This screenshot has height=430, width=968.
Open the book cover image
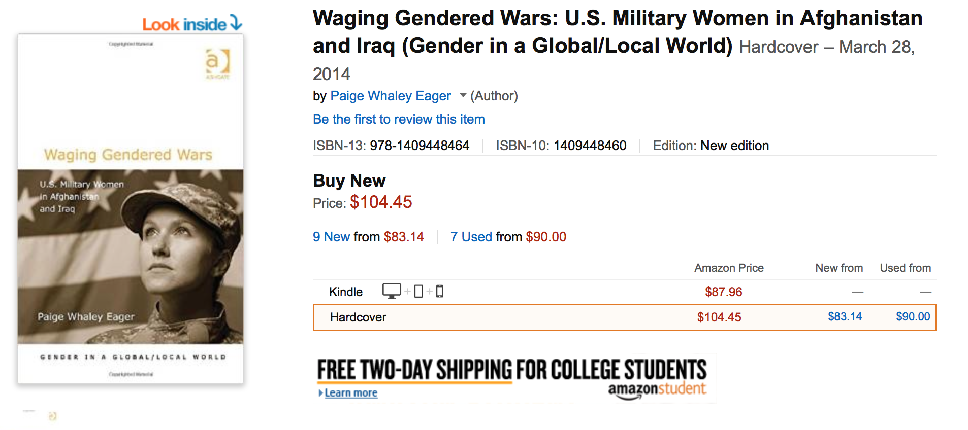point(131,208)
